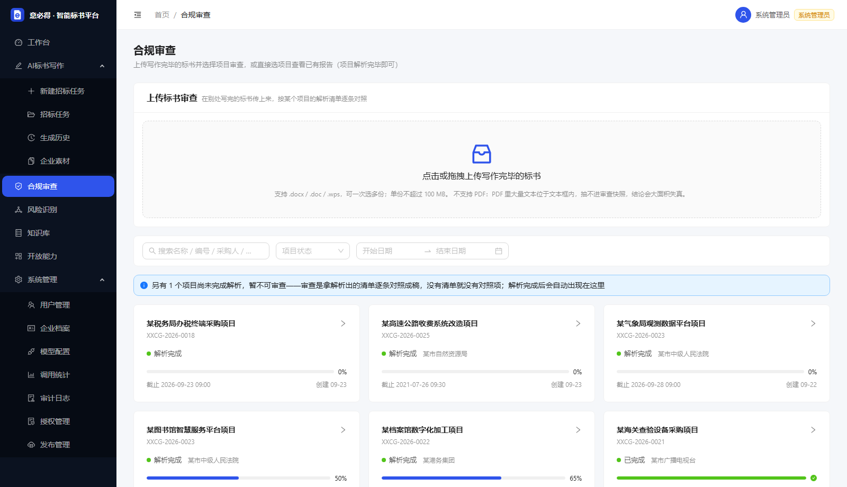Click 首页 breadcrumb link
This screenshot has width=847, height=487.
[162, 15]
